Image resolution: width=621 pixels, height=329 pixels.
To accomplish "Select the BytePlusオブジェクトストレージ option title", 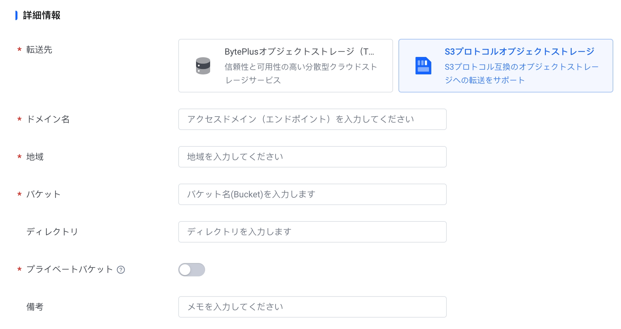I will [299, 52].
